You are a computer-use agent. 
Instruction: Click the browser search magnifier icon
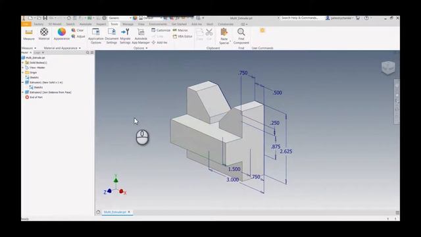[x=87, y=53]
